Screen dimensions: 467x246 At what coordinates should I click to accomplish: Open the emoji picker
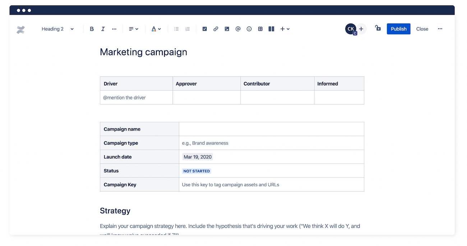tap(249, 29)
